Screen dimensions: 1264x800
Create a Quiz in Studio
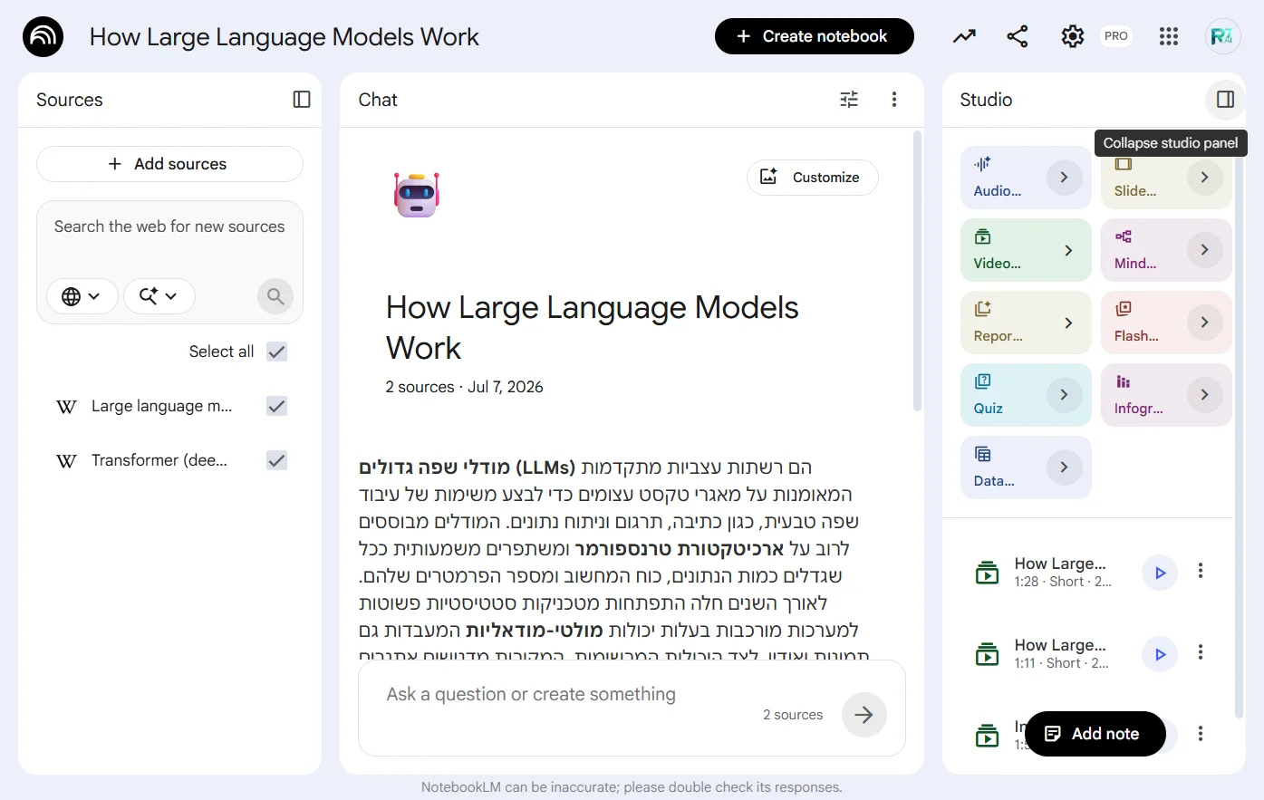tap(1026, 395)
